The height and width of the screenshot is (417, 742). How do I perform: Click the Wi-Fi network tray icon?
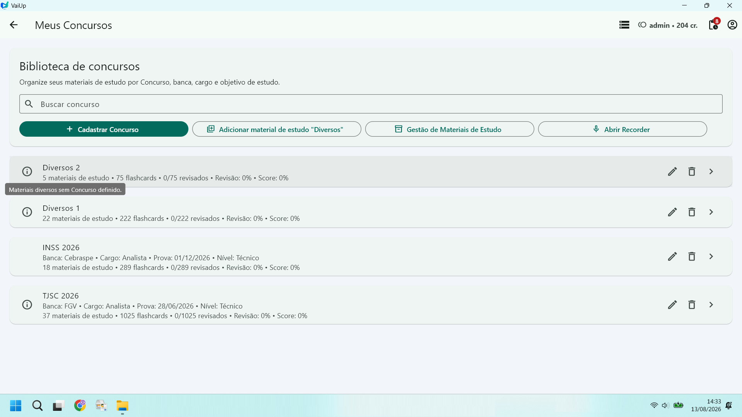coord(654,405)
